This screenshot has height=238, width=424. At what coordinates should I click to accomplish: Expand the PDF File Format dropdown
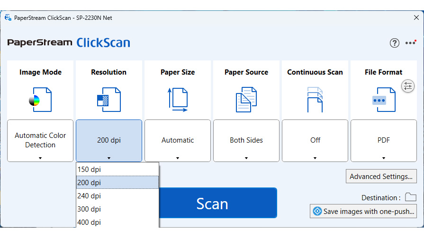click(x=384, y=141)
